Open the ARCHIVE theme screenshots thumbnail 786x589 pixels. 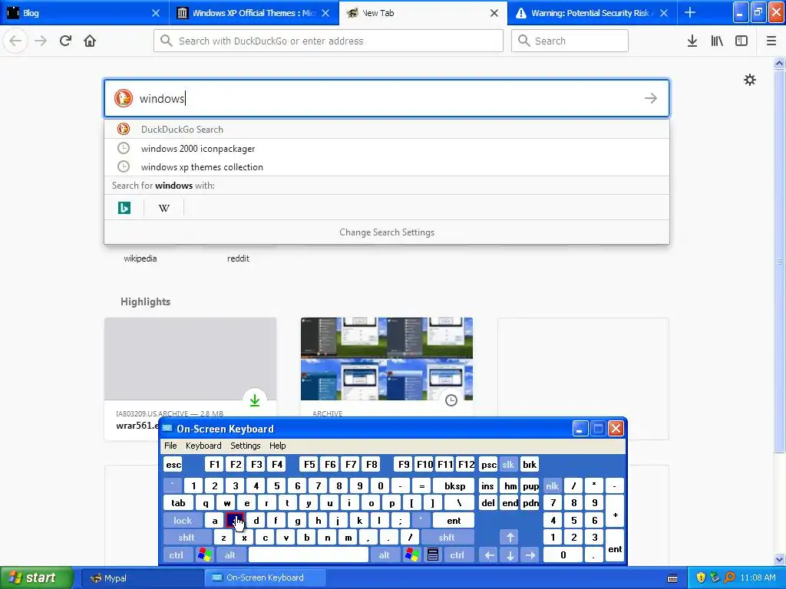click(x=387, y=359)
